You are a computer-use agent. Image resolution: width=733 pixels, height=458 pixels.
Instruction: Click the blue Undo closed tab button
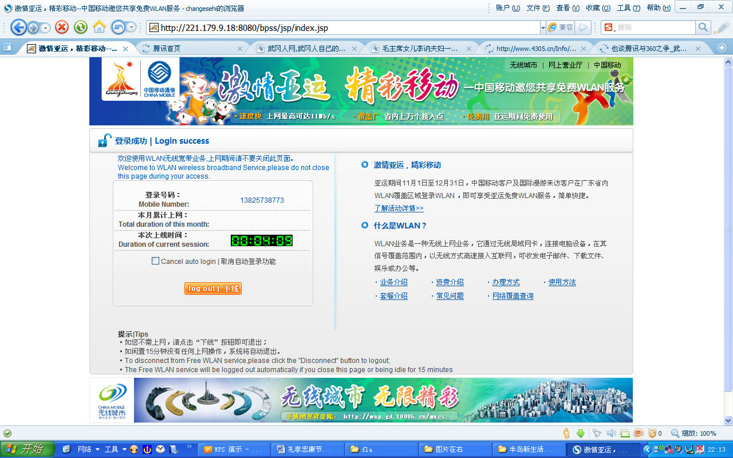tap(118, 27)
